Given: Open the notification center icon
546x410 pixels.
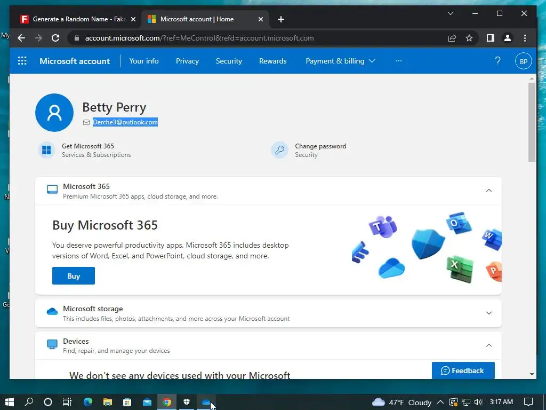Looking at the screenshot, I should tap(528, 402).
